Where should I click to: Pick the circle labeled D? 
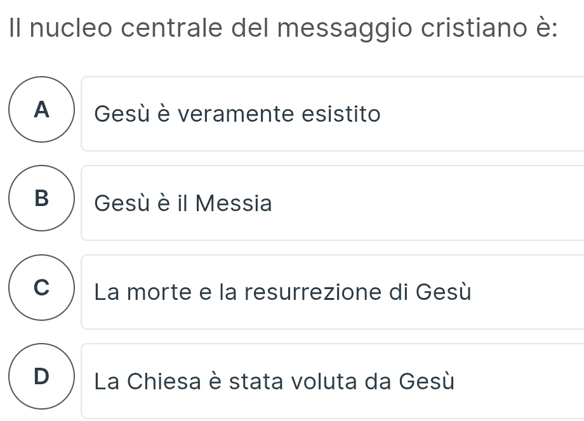42,378
